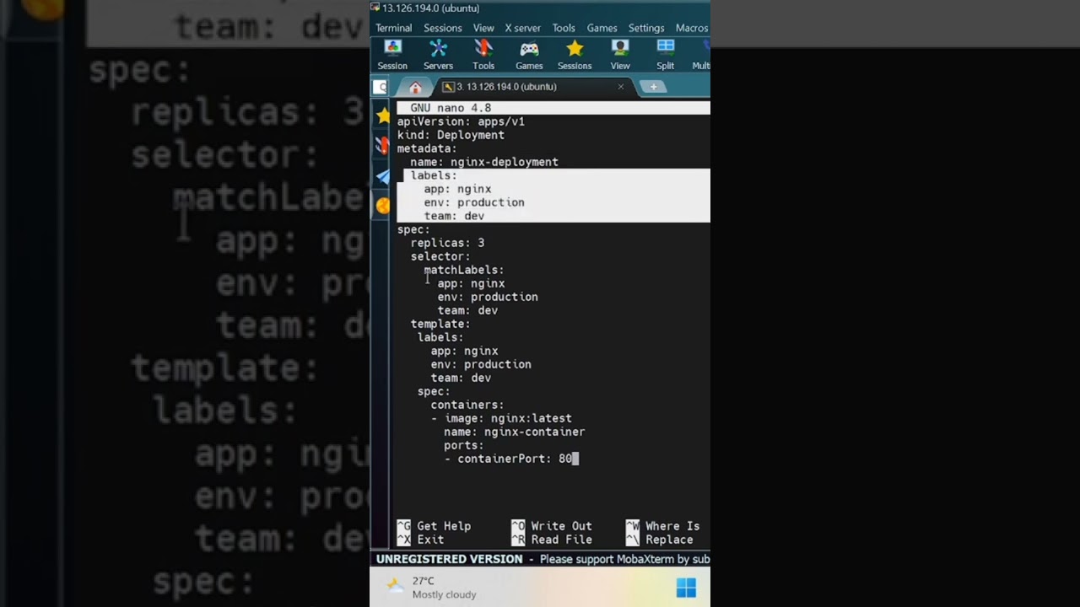1080x607 pixels.
Task: Open the View menu
Action: click(483, 28)
